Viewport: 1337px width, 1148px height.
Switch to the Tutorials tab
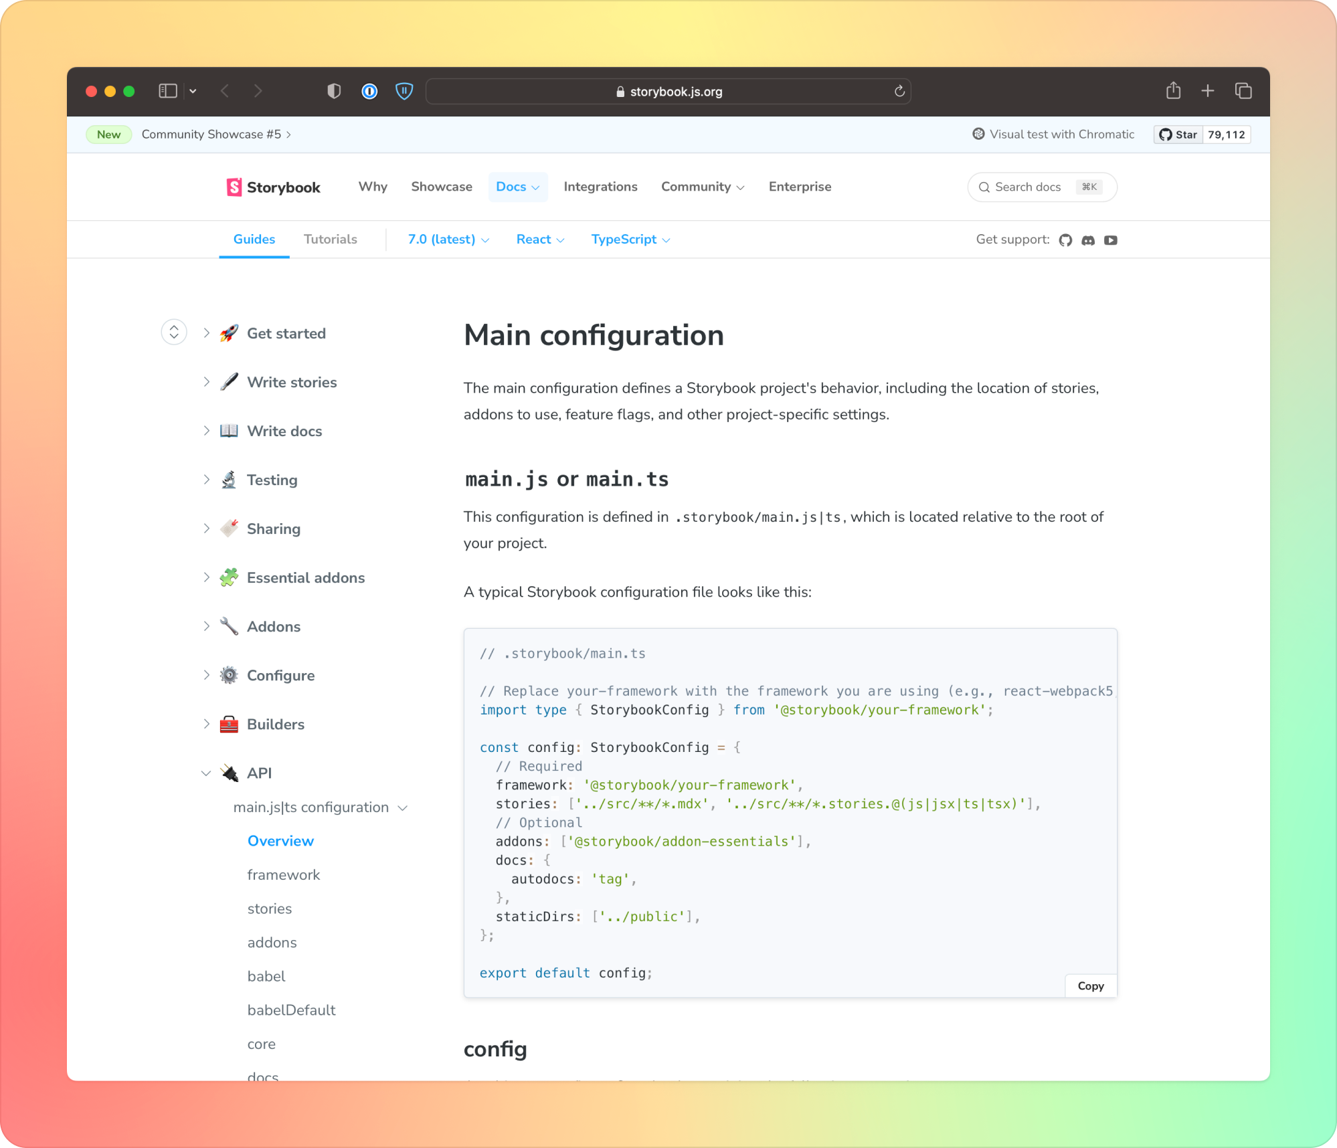point(330,239)
